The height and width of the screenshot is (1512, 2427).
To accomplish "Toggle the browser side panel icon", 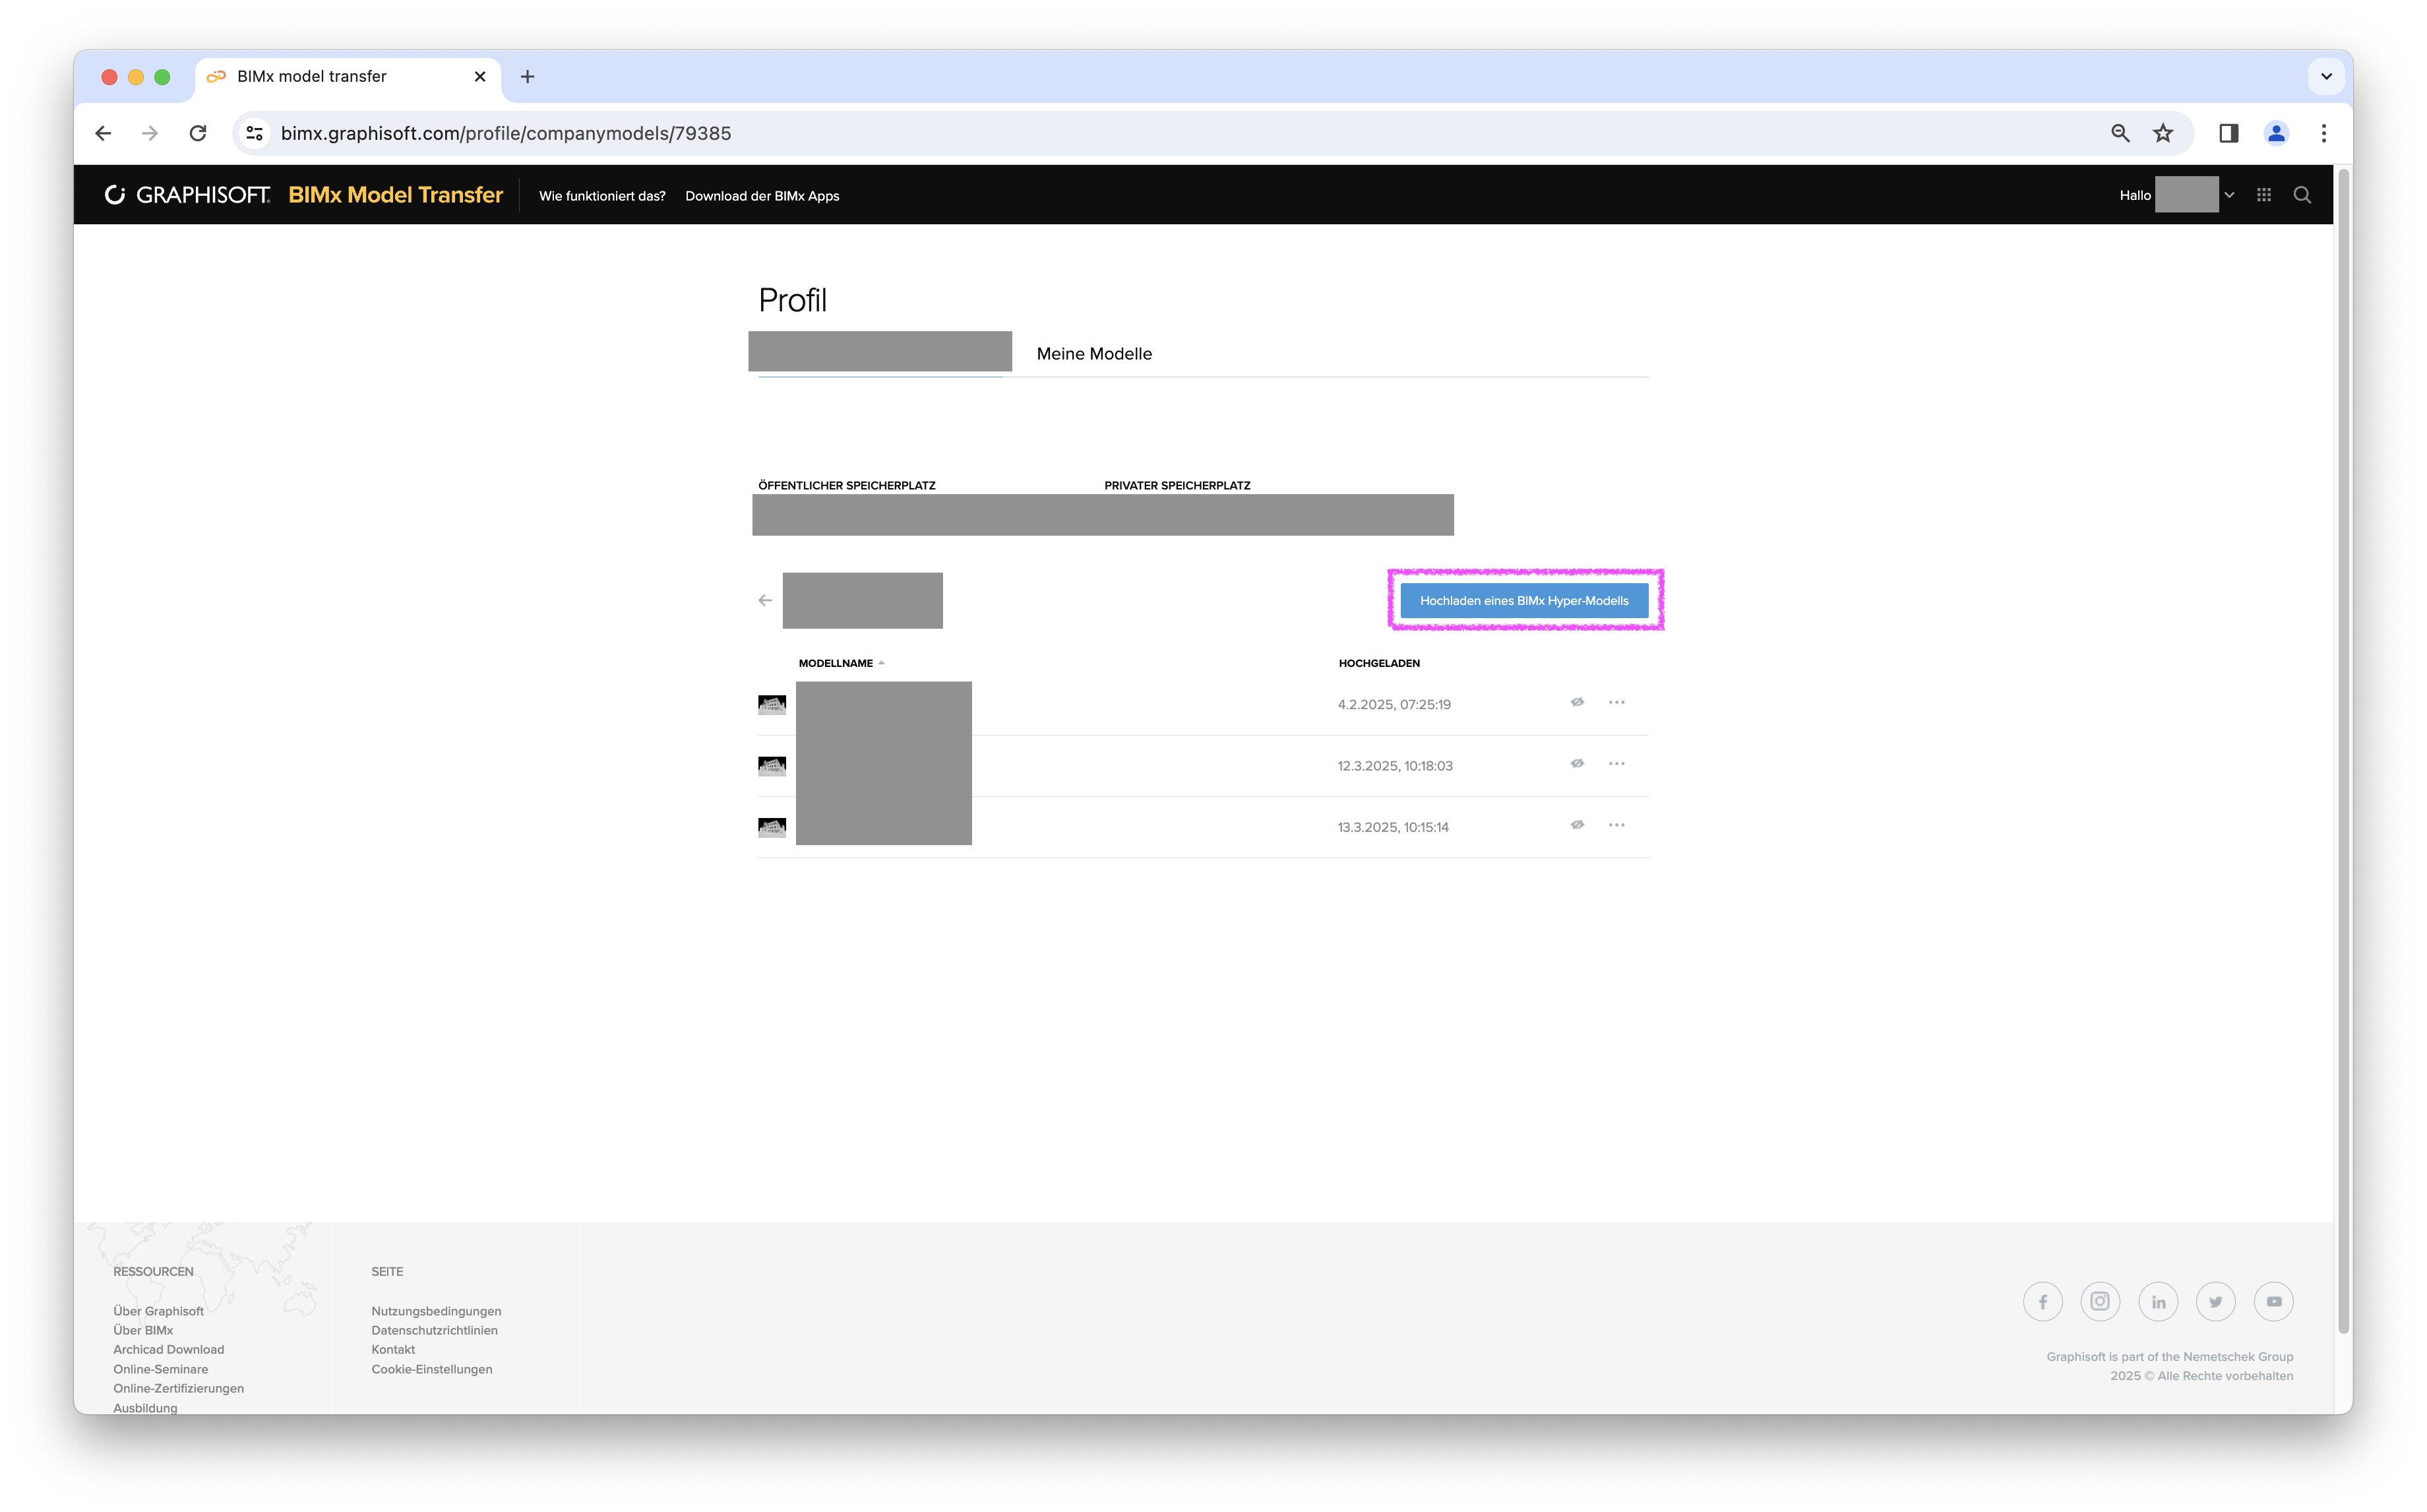I will 2228,133.
